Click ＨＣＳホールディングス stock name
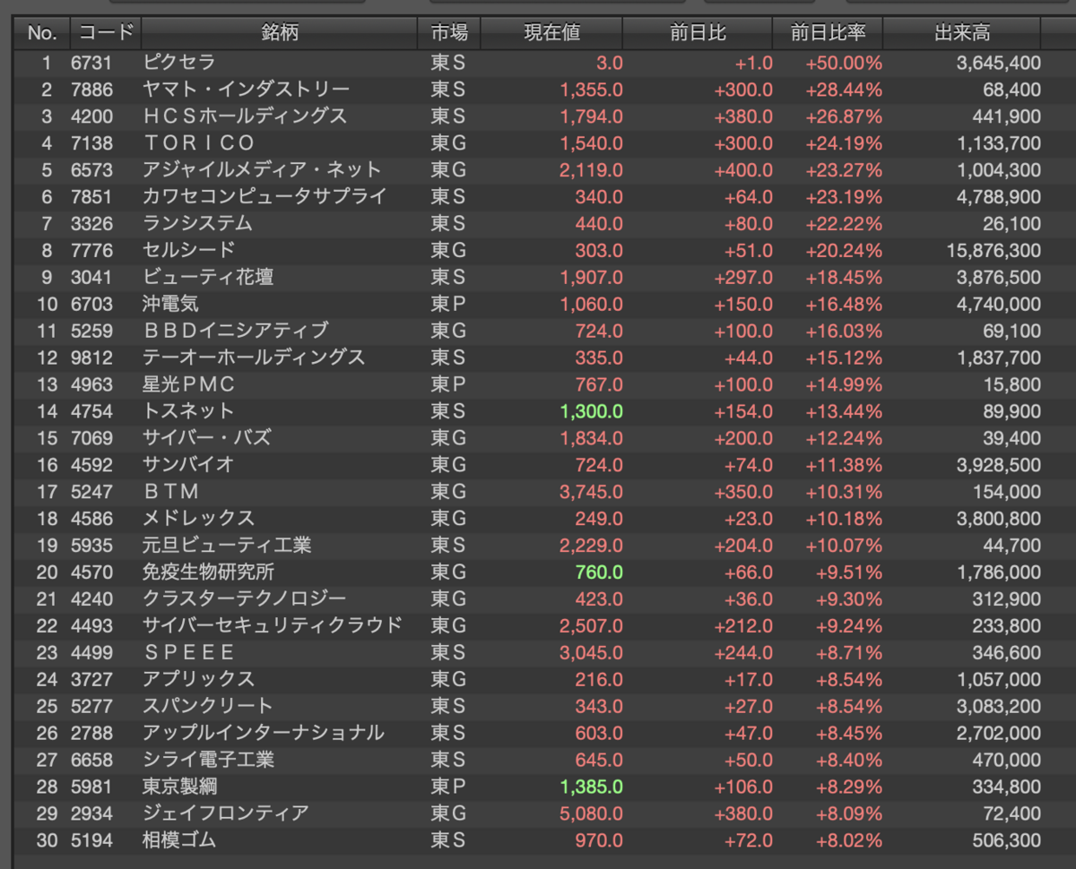The image size is (1076, 869). [x=245, y=116]
